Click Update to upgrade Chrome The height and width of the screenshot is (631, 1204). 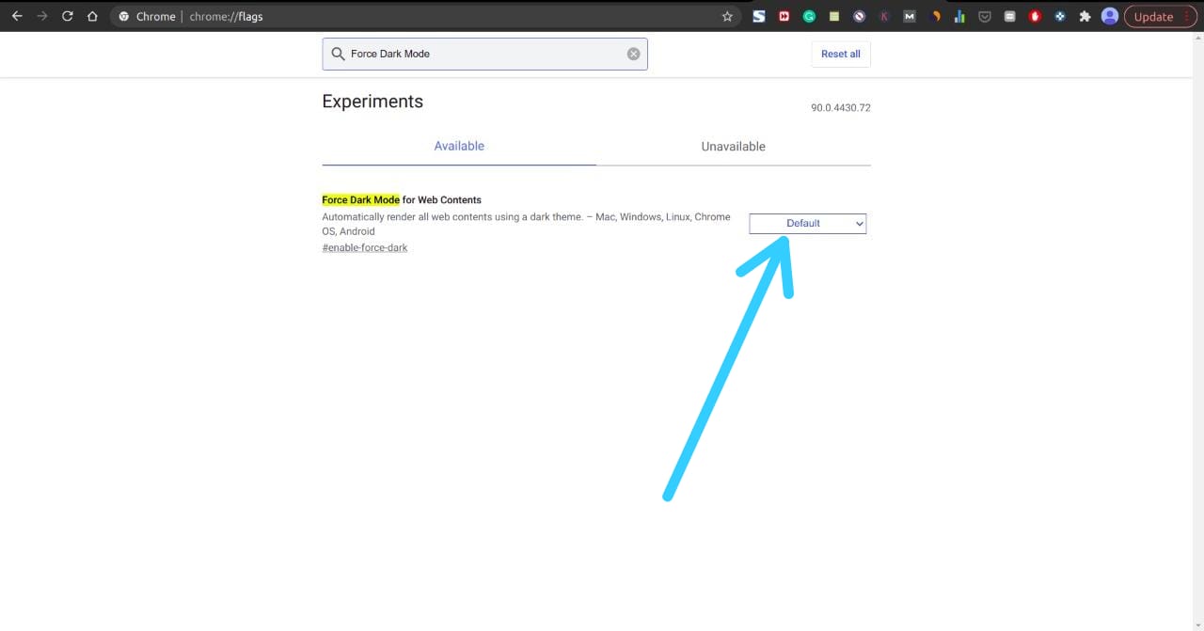(x=1154, y=16)
